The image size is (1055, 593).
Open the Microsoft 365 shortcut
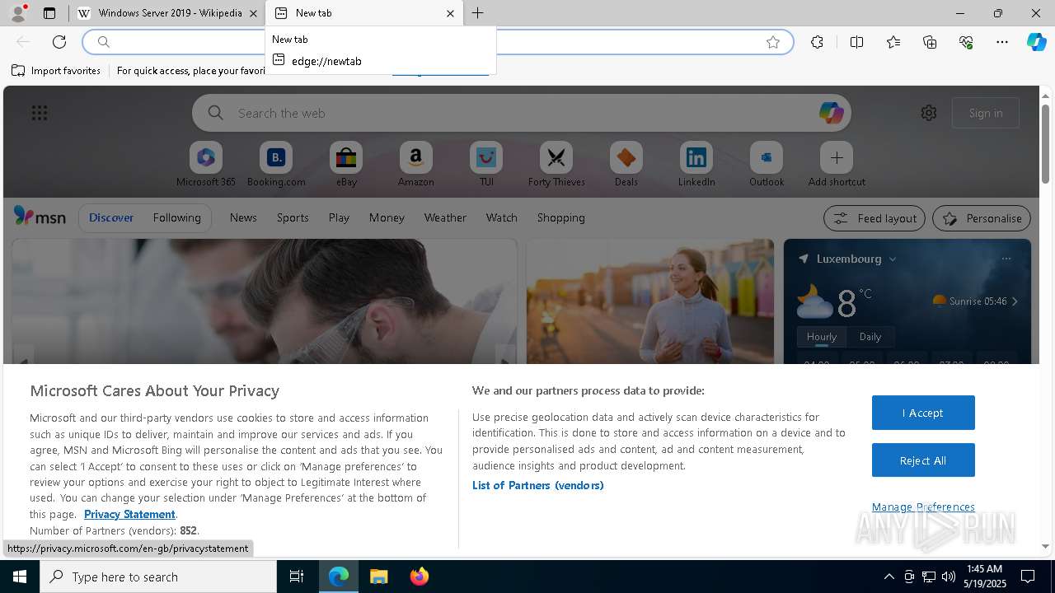[x=206, y=165]
